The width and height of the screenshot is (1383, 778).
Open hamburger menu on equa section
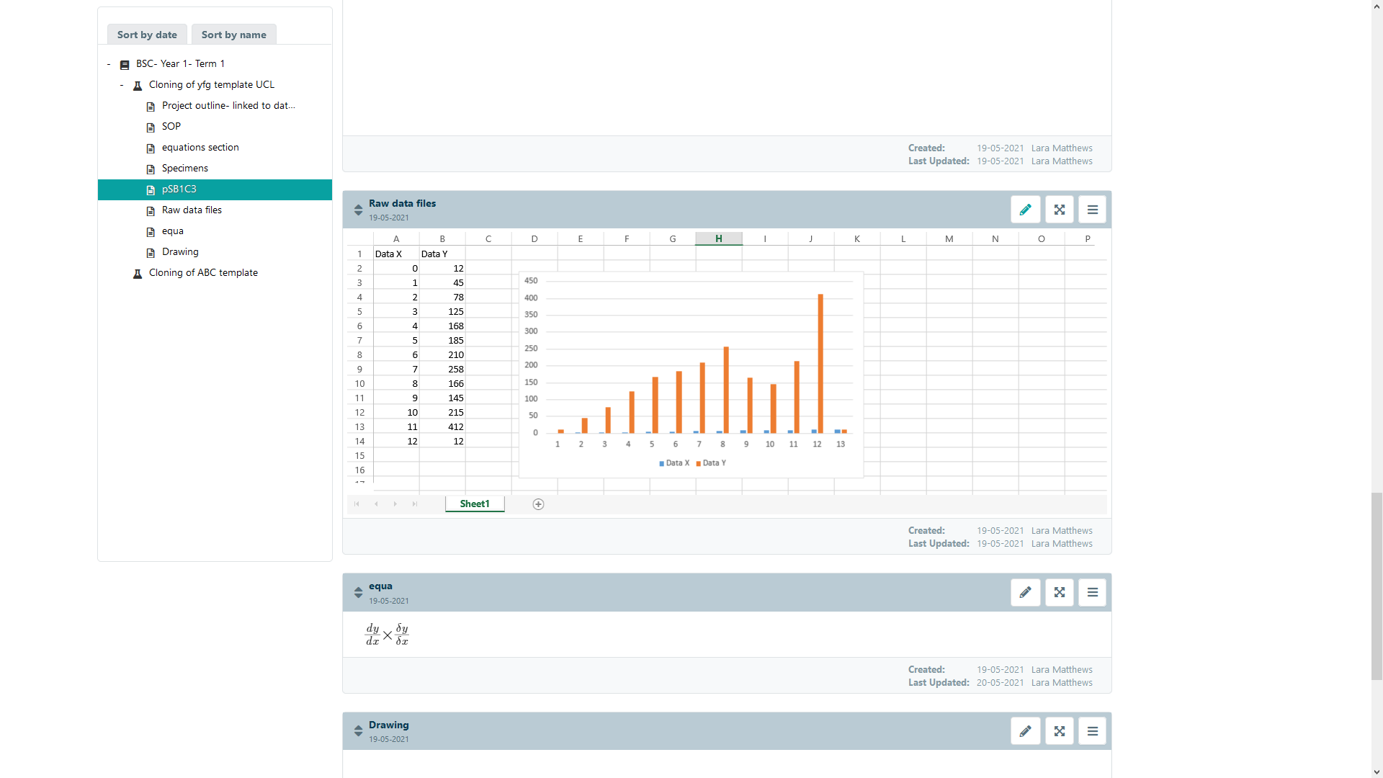(1092, 592)
